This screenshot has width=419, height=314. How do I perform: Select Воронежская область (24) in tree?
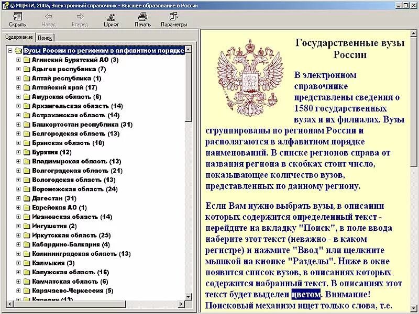(x=75, y=189)
